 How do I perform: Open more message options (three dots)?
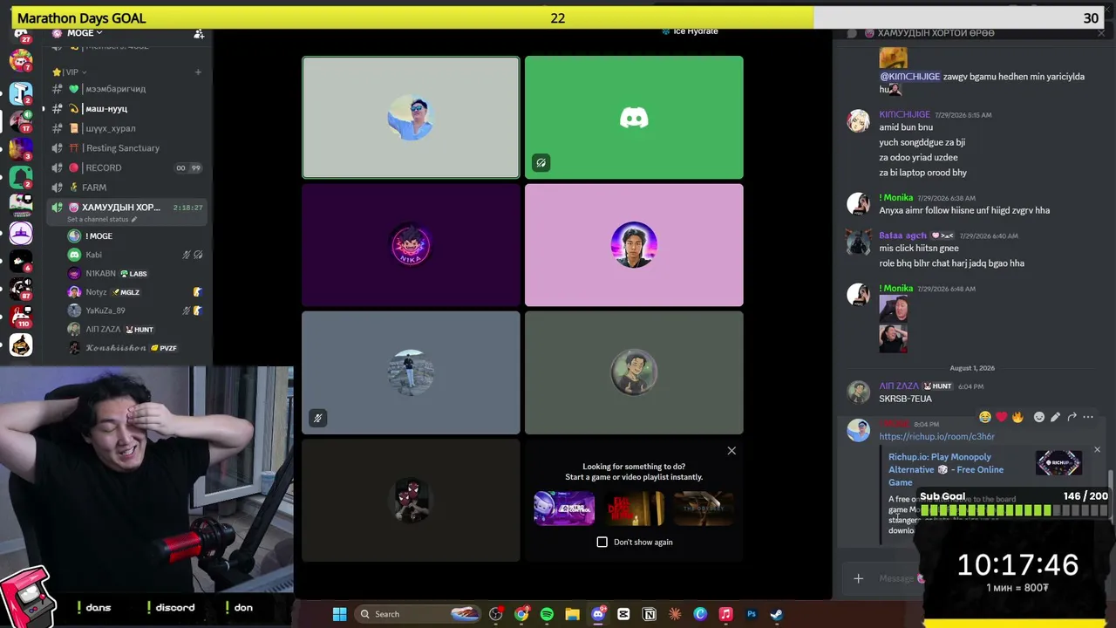(x=1088, y=417)
